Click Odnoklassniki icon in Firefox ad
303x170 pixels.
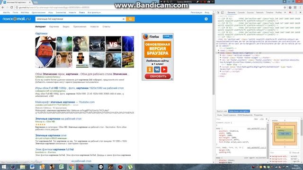(x=150, y=69)
